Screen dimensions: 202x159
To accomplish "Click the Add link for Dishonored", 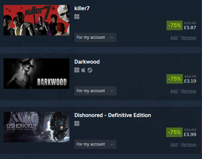I will coord(174,145).
